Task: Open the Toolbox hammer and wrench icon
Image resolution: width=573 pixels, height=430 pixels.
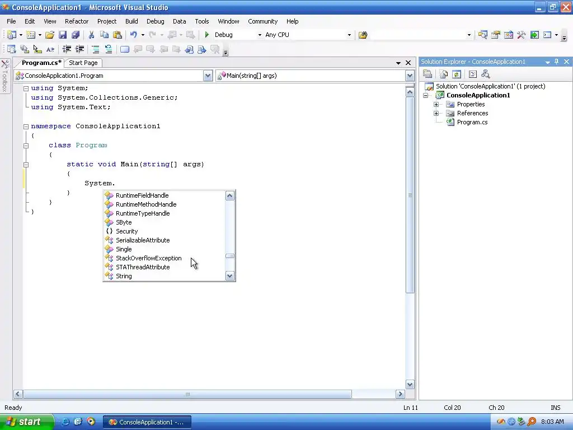Action: pyautogui.click(x=521, y=35)
